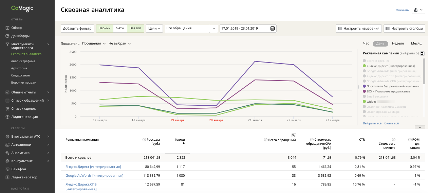Click the help icon above Стоимость клиента
Screen dimensions: 428x193
(394, 140)
